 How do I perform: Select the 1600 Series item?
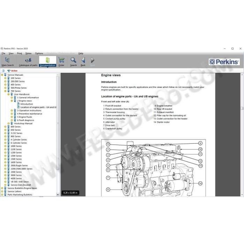pyautogui.click(x=16, y=162)
